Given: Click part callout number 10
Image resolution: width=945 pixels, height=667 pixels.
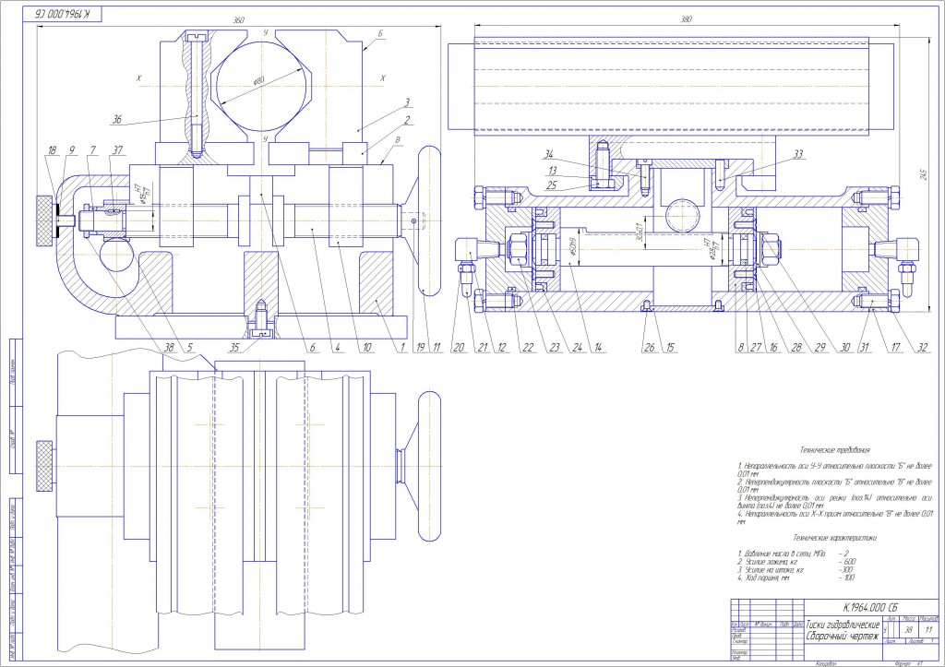Looking at the screenshot, I should 366,348.
